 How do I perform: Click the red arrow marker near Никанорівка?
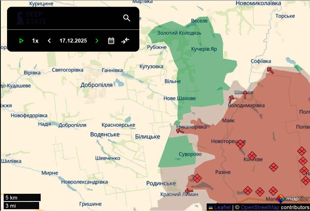(180, 130)
